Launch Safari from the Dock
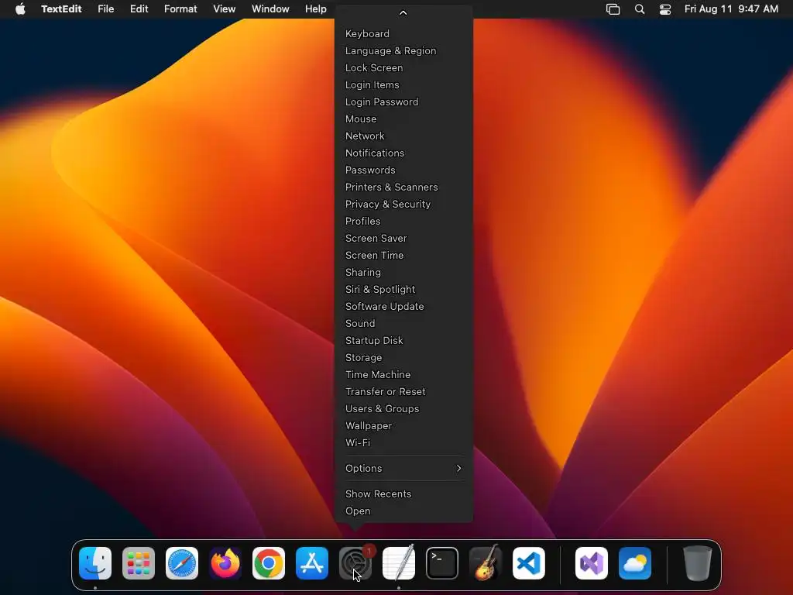The image size is (793, 595). pyautogui.click(x=182, y=563)
